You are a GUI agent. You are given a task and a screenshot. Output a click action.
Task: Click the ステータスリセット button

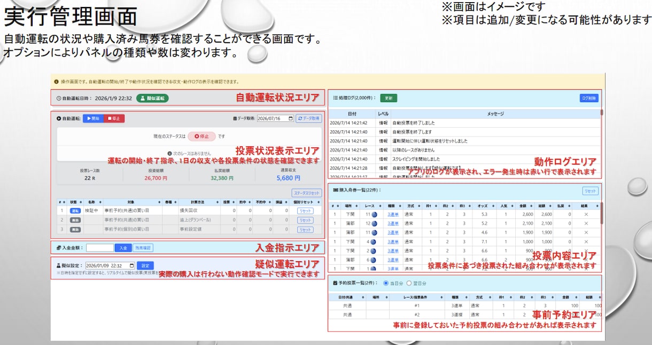pos(307,193)
